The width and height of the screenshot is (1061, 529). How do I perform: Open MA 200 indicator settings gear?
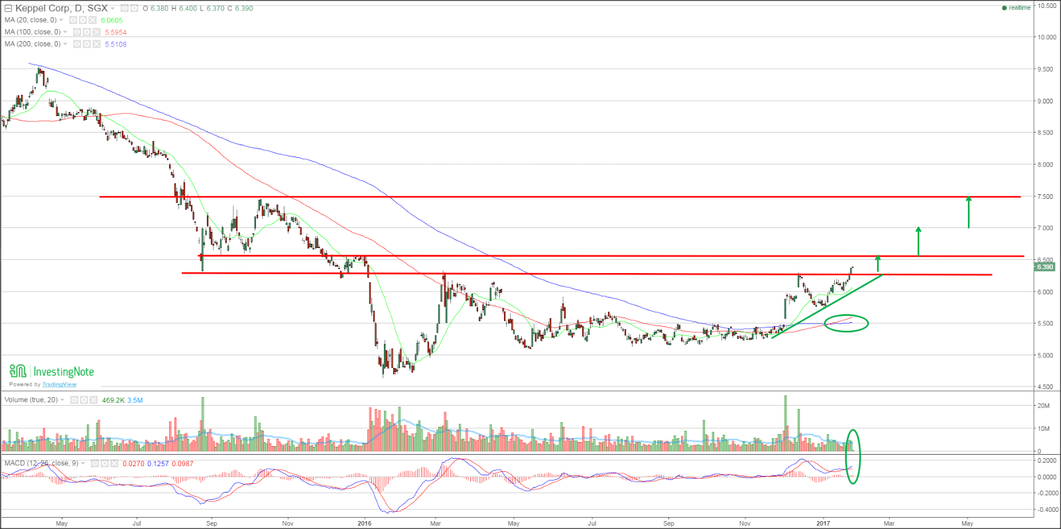(x=87, y=44)
